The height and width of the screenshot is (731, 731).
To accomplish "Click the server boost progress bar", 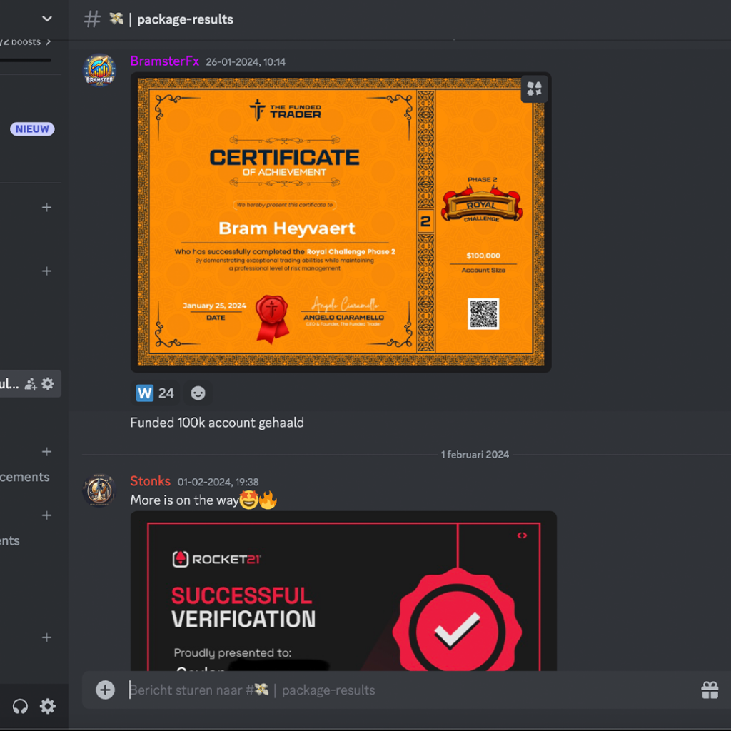I will (x=26, y=60).
